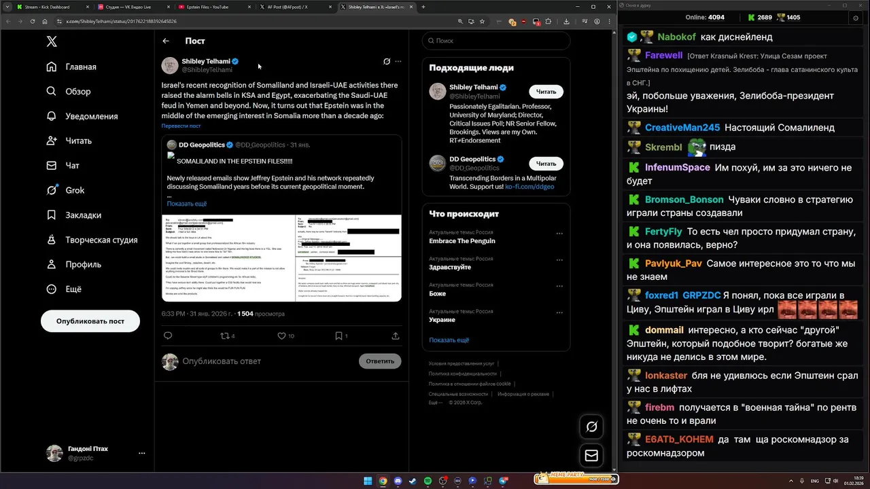870x489 pixels.
Task: Show hidden tray icons chevron
Action: 790,481
